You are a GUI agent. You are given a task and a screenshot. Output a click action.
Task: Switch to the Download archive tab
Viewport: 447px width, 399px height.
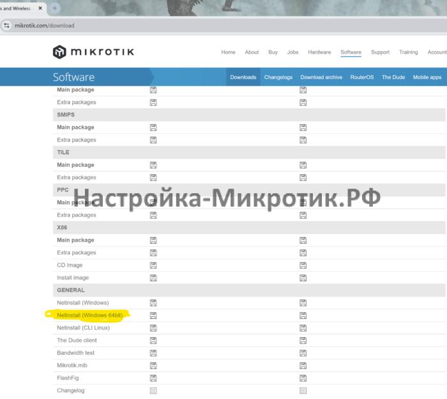point(321,77)
